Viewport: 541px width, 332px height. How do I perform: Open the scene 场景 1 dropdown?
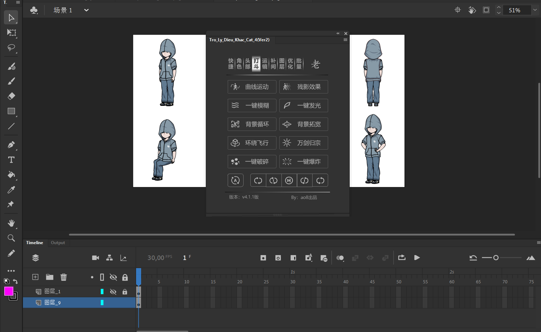(86, 10)
